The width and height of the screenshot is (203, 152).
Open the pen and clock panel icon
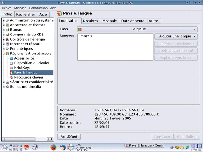click(35, 147)
